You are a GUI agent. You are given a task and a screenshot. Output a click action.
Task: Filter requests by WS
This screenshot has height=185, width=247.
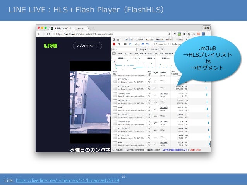[x=161, y=53]
